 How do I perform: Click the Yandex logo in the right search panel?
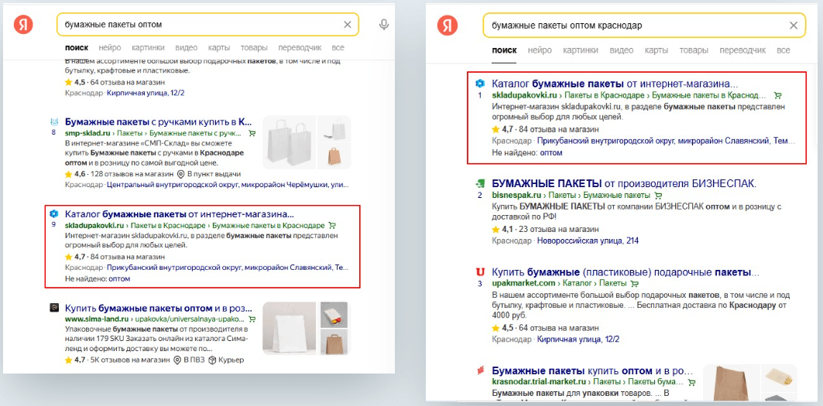point(448,26)
